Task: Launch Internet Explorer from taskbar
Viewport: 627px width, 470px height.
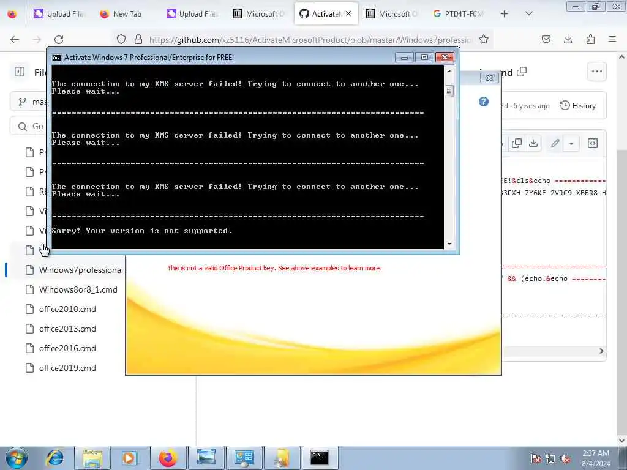Action: point(54,458)
